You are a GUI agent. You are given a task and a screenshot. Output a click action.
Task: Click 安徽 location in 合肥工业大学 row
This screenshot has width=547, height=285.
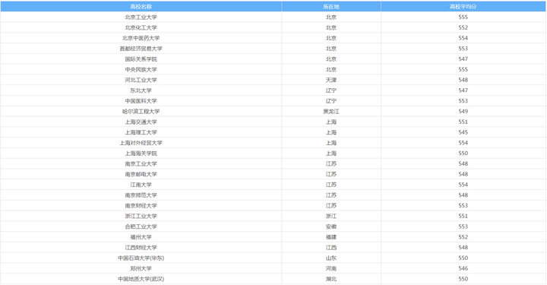tap(331, 226)
